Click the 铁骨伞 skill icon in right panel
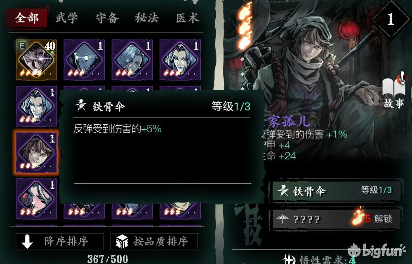Image resolution: width=412 pixels, height=264 pixels. [283, 191]
